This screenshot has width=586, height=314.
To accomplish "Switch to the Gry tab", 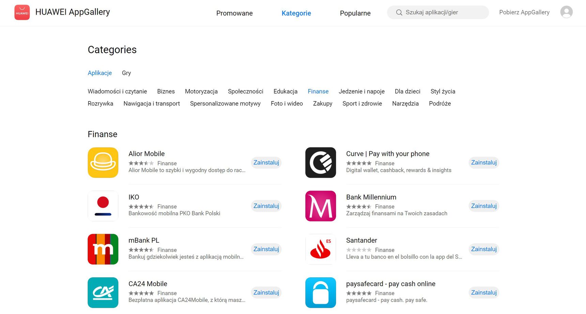I will pos(126,73).
